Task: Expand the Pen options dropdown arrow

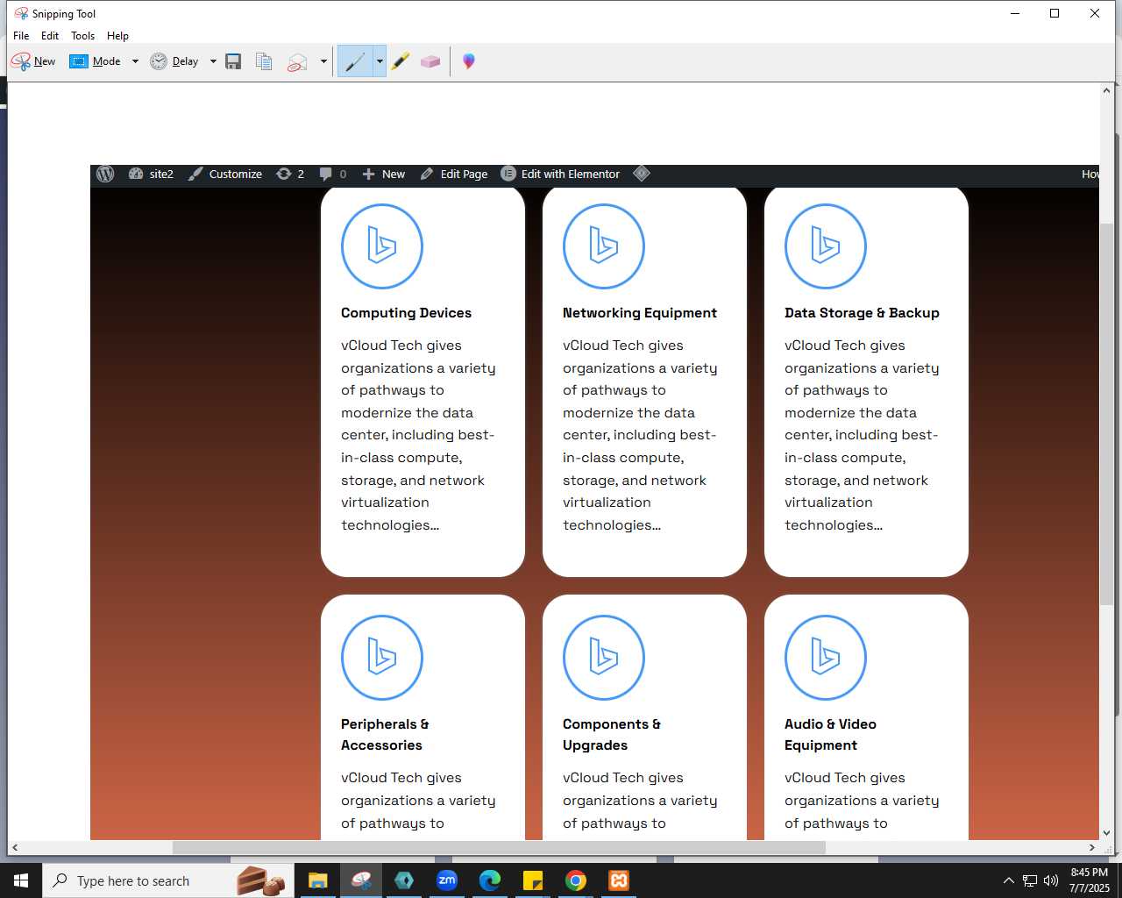Action: pyautogui.click(x=380, y=61)
